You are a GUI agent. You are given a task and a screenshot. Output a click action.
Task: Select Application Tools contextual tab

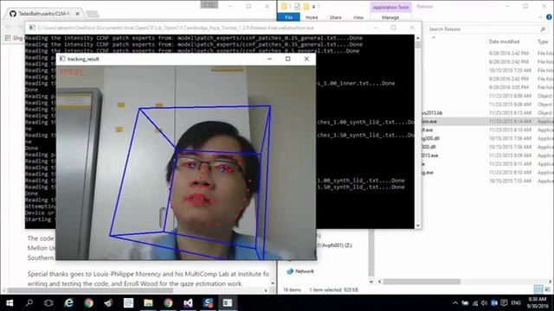390,7
